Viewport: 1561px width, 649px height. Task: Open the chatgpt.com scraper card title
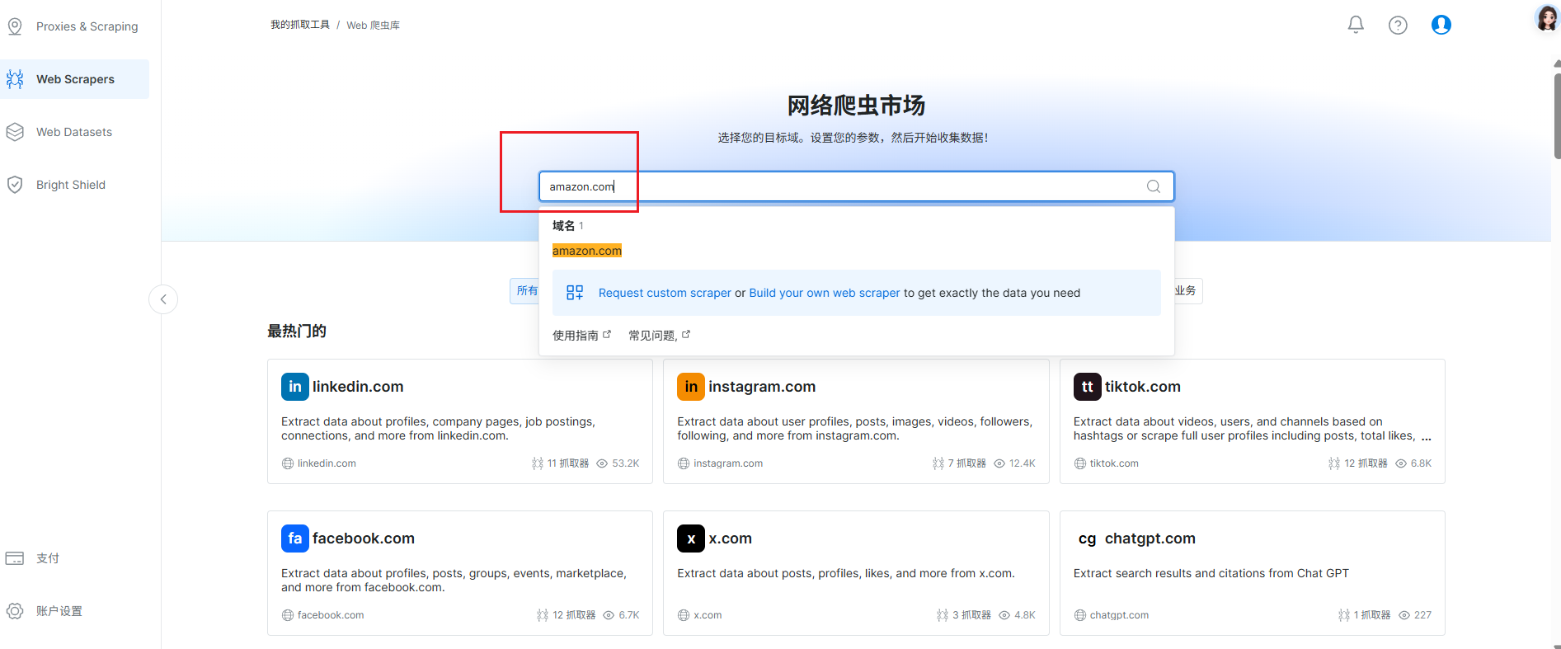1150,538
